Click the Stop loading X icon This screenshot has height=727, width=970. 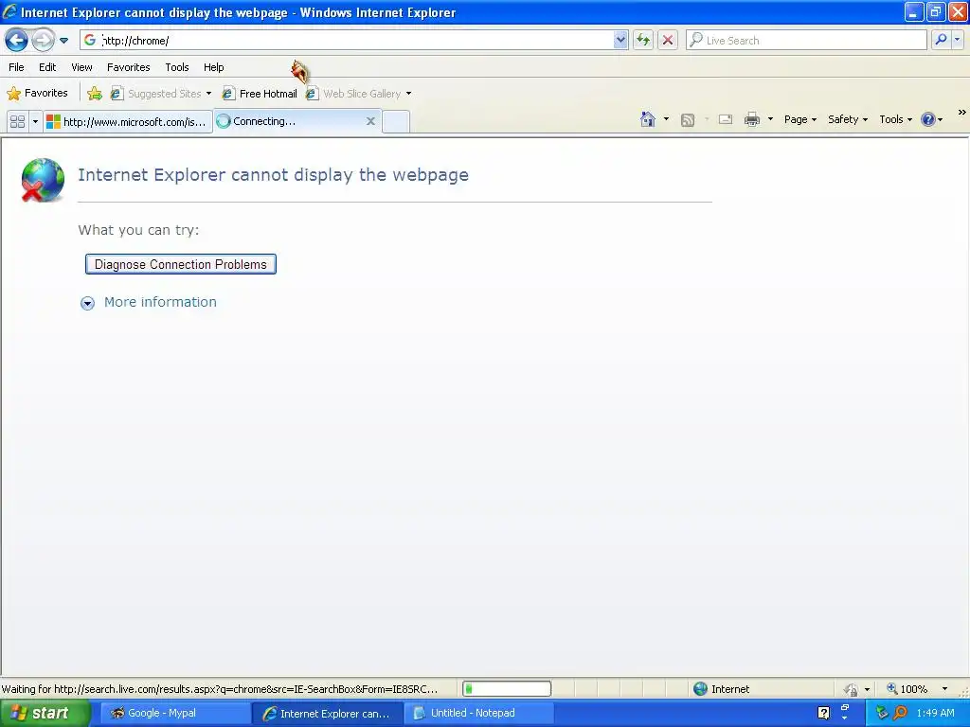click(668, 40)
